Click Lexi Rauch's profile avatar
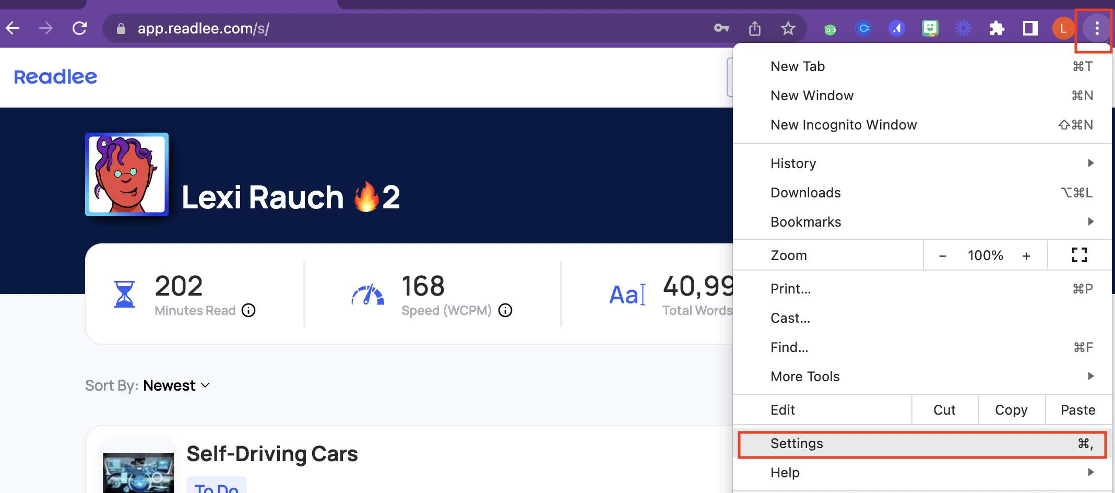1115x493 pixels. (127, 174)
